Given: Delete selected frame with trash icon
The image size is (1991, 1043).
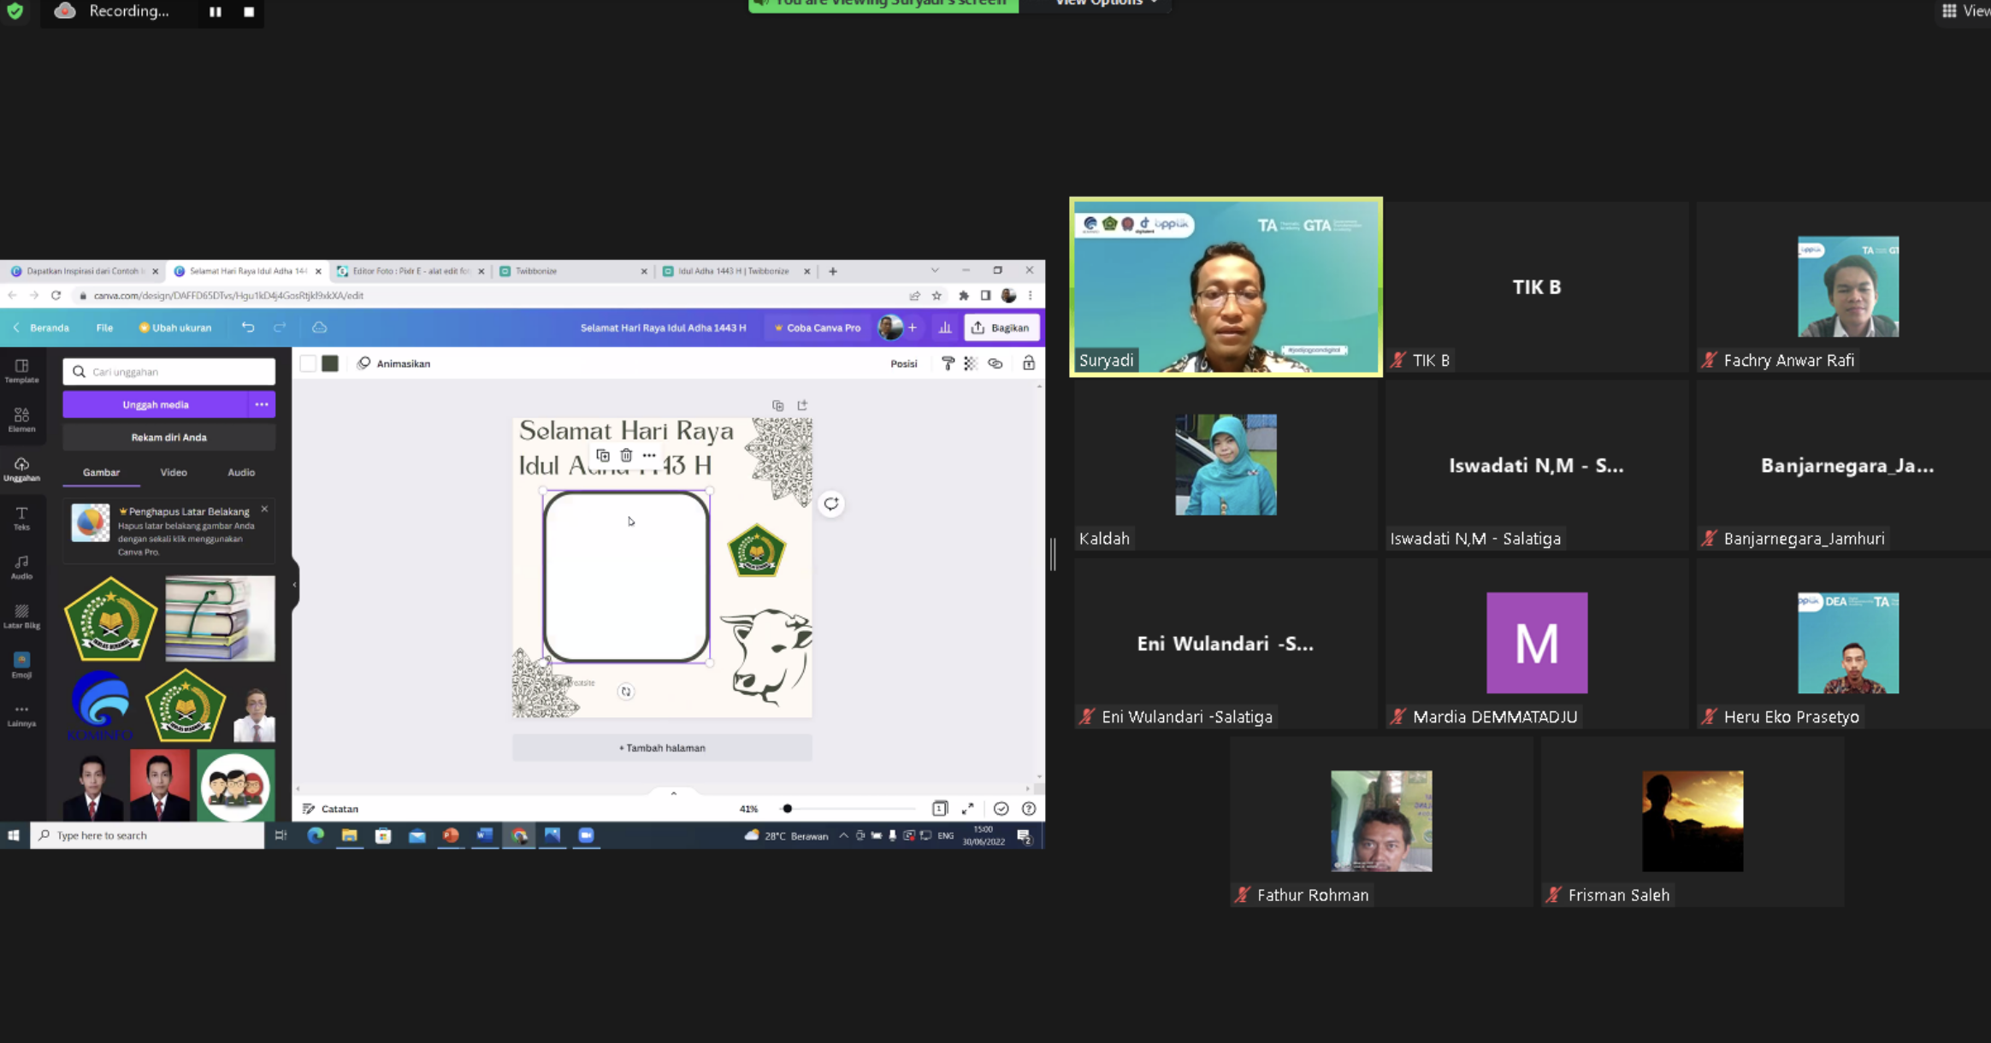Looking at the screenshot, I should [x=626, y=456].
